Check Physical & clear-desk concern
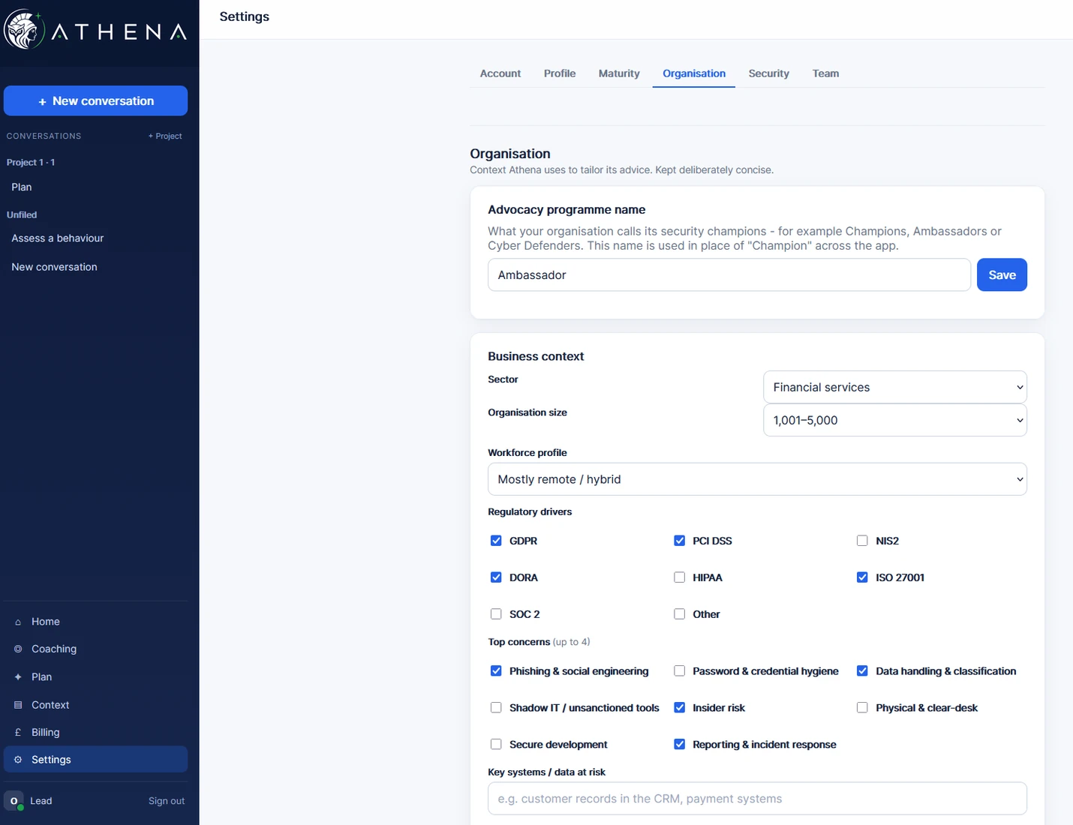The width and height of the screenshot is (1073, 825). pyautogui.click(x=862, y=708)
